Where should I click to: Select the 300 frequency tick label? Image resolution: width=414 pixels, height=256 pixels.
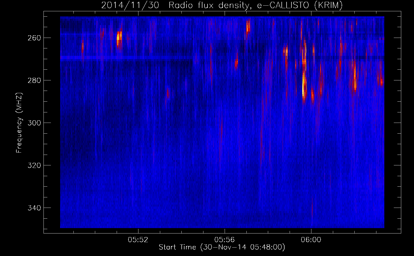tap(34, 123)
